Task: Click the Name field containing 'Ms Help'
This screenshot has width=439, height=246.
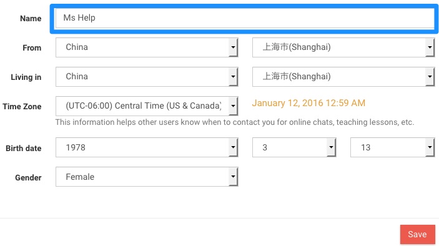Action: coord(245,18)
